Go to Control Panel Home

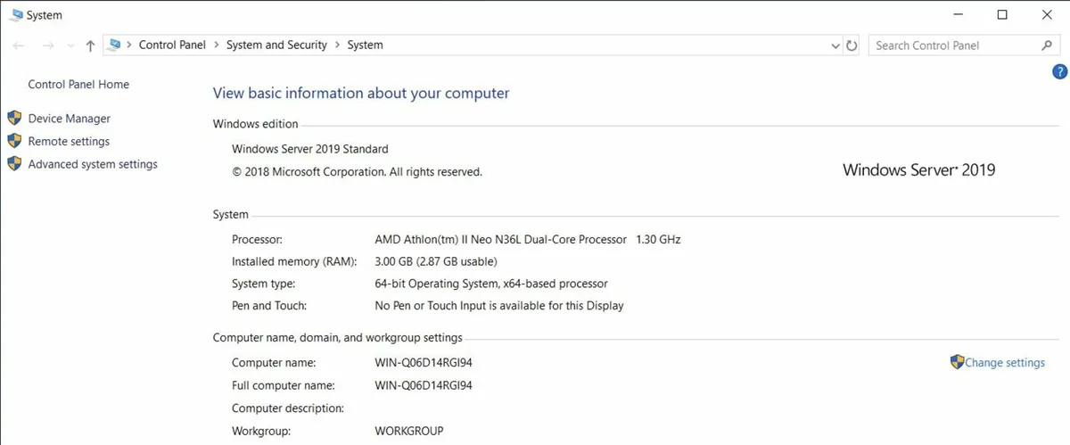(78, 85)
